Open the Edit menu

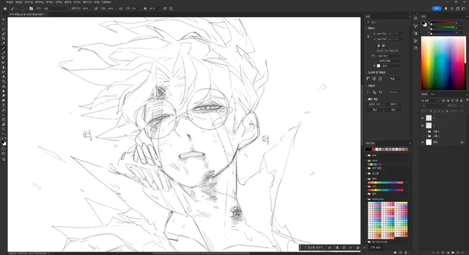coord(19,2)
